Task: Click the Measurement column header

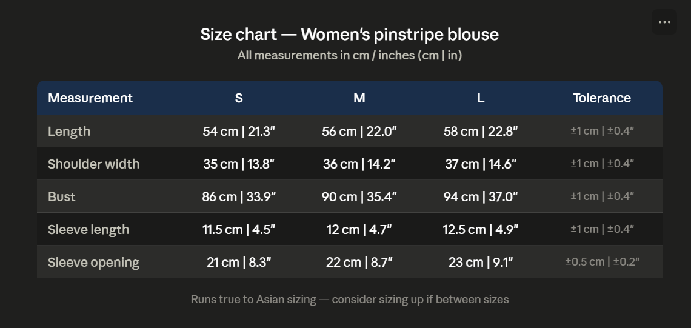Action: pos(90,98)
